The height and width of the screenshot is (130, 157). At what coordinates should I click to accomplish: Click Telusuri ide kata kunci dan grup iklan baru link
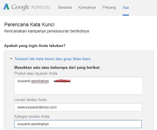[x=52, y=59]
